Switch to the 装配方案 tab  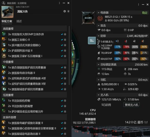click(7, 21)
